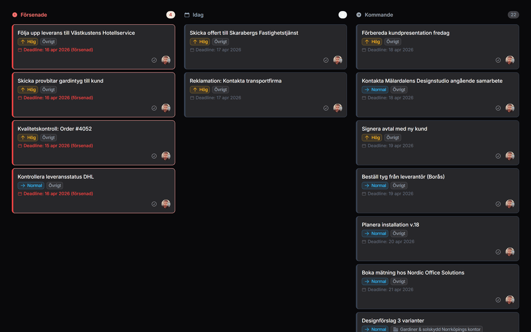Check off Förbereda kundpresentation fredag
This screenshot has height=332, width=531.
[498, 60]
